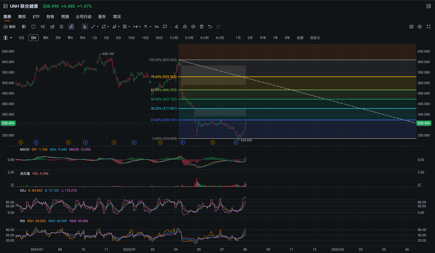This screenshot has width=435, height=253.
Task: Open chart settings hexagon icon
Action: [x=420, y=27]
